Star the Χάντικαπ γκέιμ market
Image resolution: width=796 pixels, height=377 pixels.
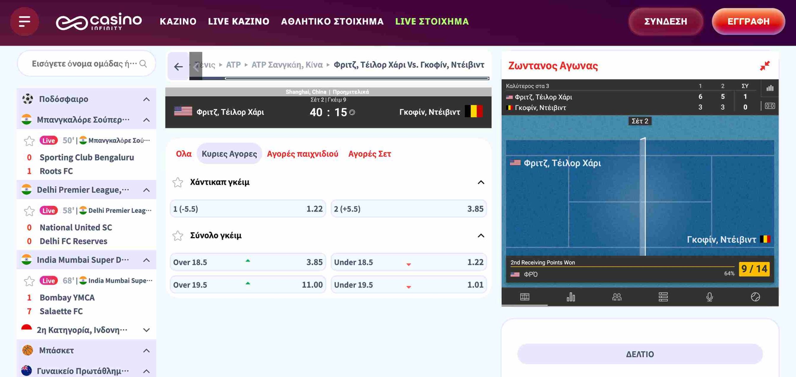click(x=178, y=182)
